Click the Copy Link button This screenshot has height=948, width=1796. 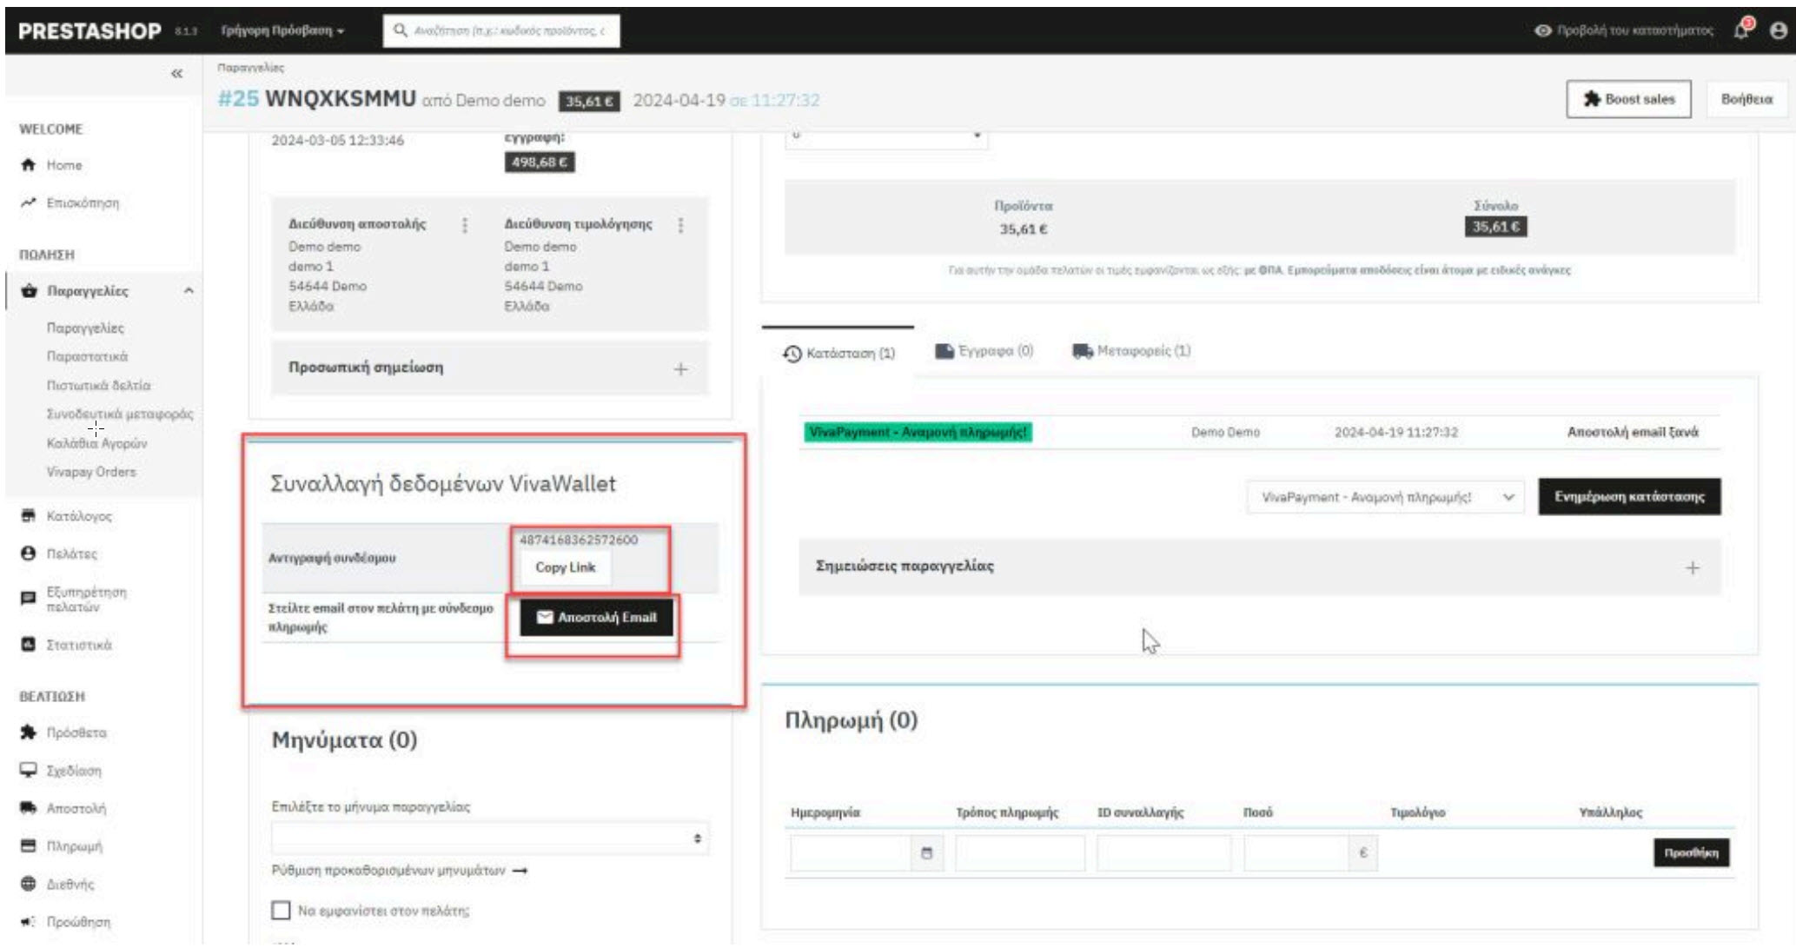565,567
